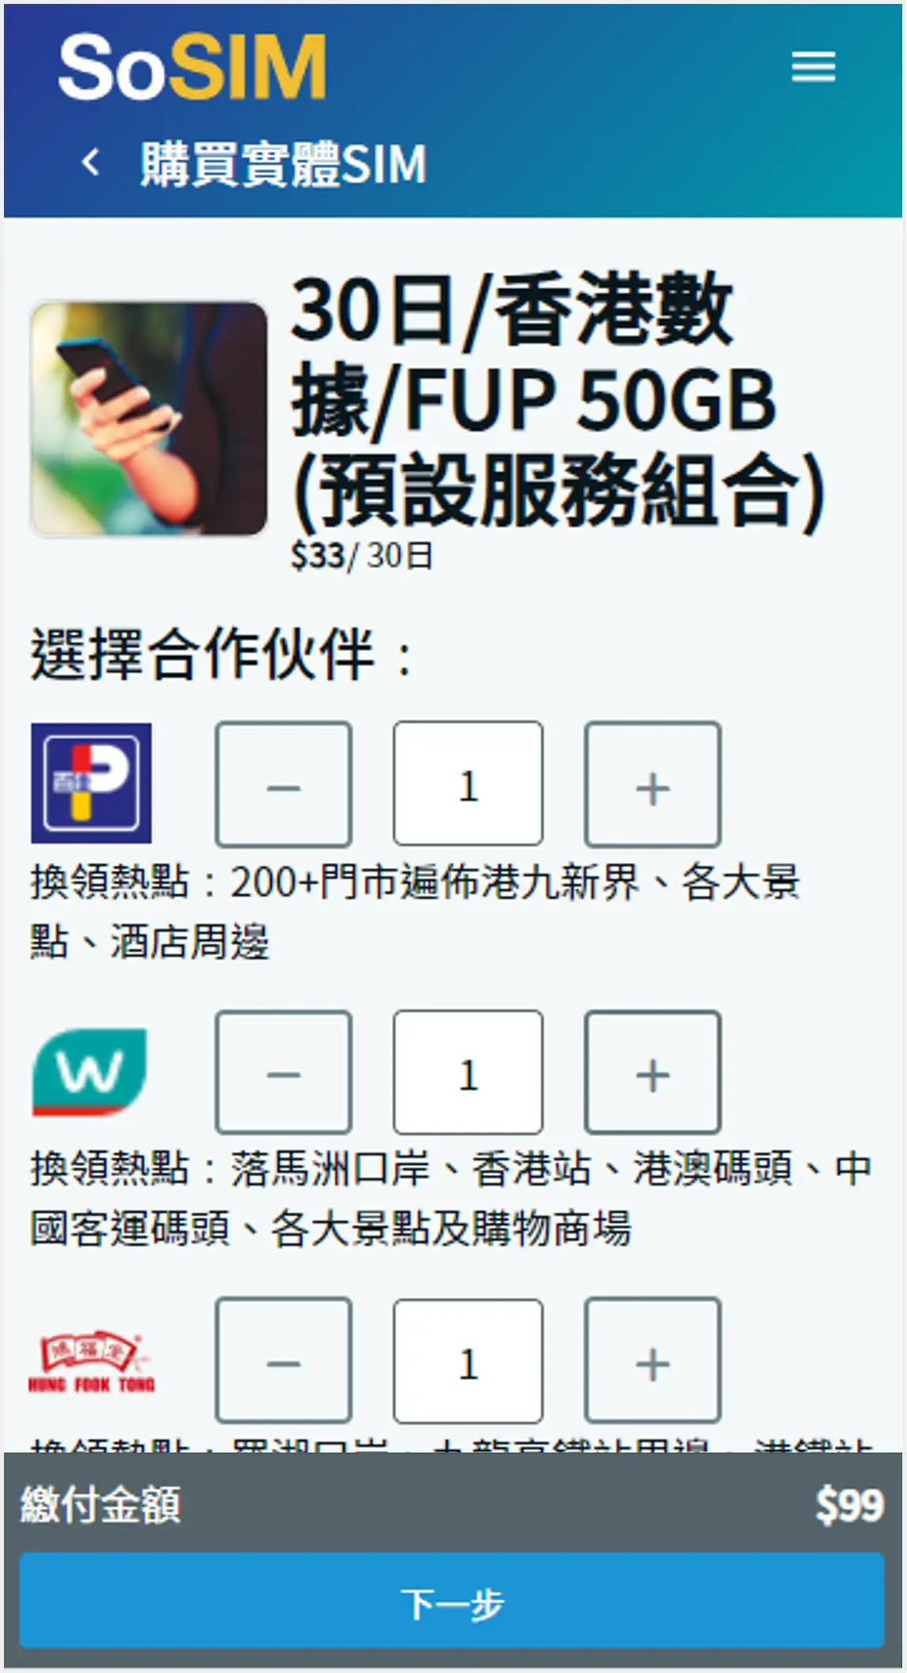The width and height of the screenshot is (907, 1673).
Task: Click the Watsons partner logo
Action: (89, 1071)
